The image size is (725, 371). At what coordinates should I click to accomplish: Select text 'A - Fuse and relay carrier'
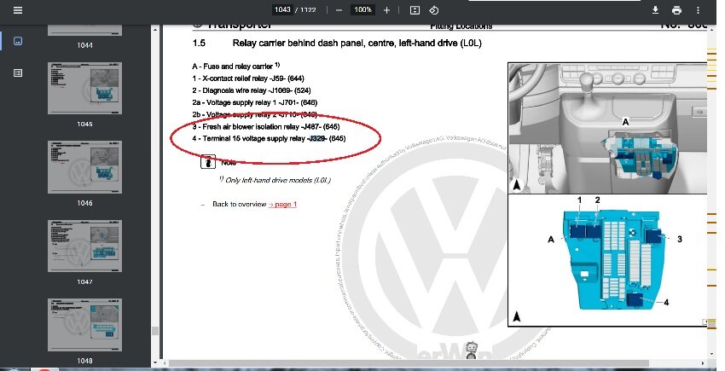point(232,67)
